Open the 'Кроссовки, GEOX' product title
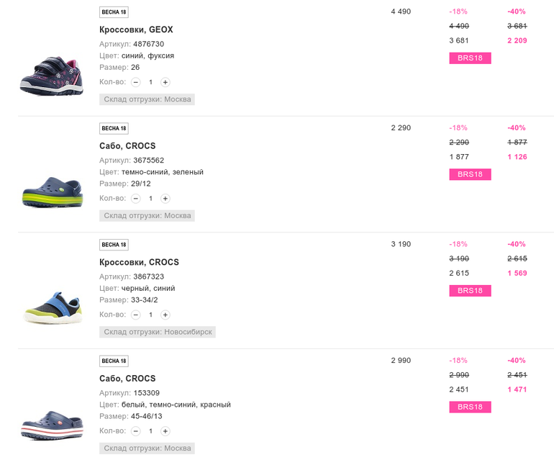554x460 pixels. tap(136, 30)
